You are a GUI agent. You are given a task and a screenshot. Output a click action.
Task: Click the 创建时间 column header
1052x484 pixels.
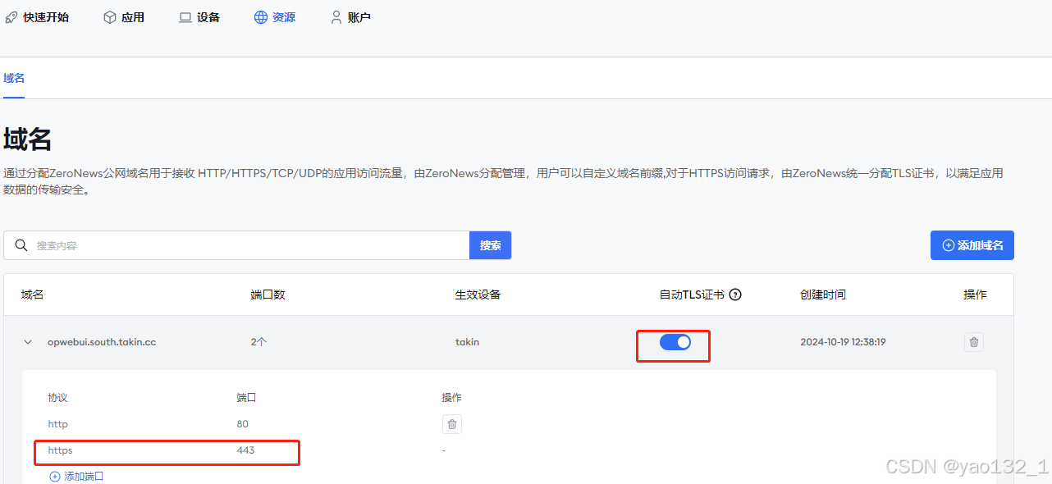click(823, 295)
